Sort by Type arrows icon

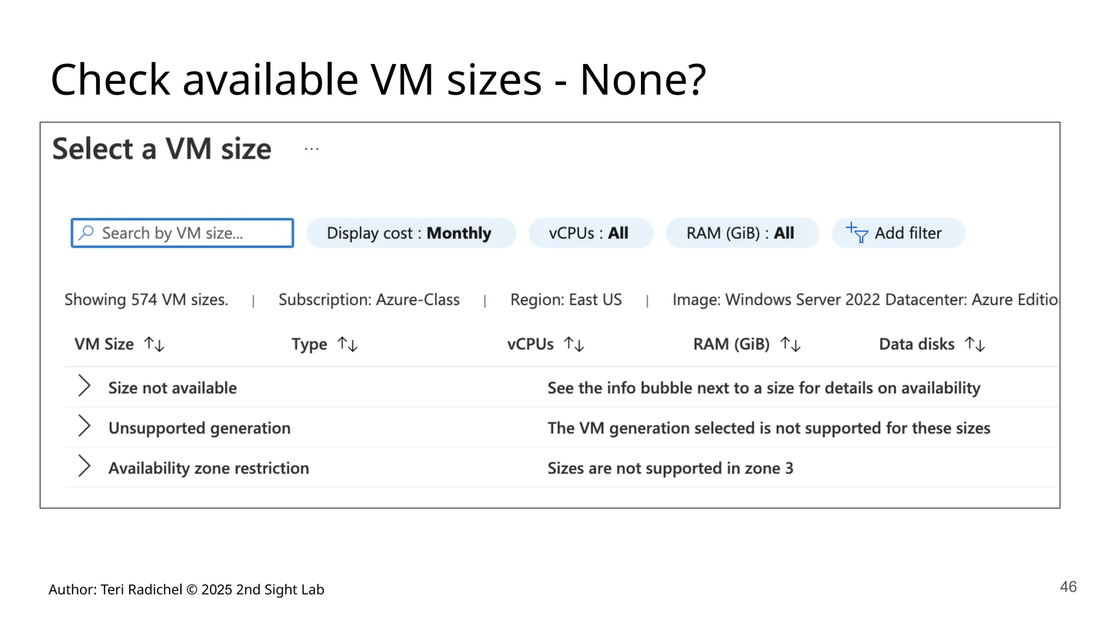[347, 344]
